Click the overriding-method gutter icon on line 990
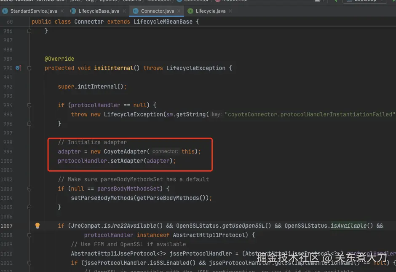This screenshot has width=396, height=272. (18, 68)
